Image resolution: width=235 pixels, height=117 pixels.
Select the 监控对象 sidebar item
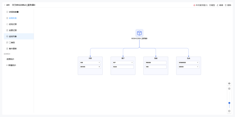(x=19, y=36)
